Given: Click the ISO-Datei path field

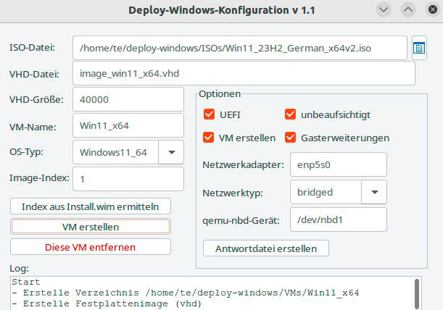Looking at the screenshot, I should pyautogui.click(x=239, y=48).
